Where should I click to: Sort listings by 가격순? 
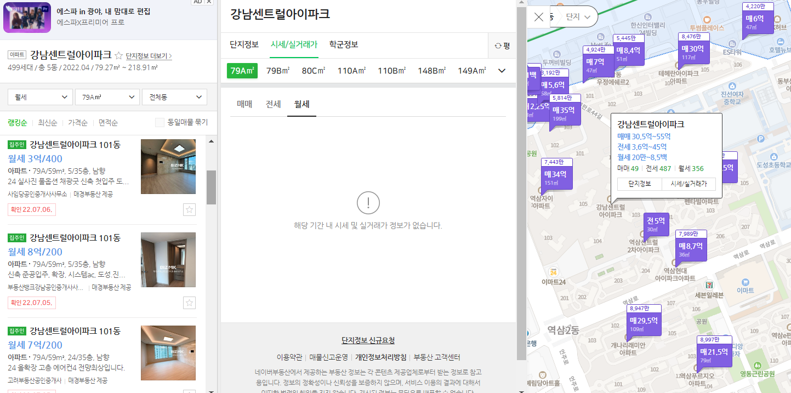click(x=78, y=123)
